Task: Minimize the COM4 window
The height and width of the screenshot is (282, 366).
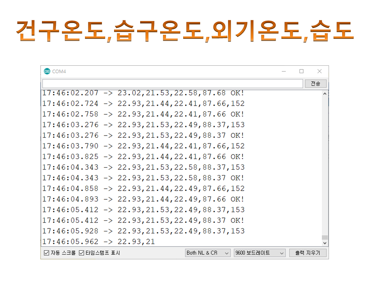Action: [x=284, y=71]
